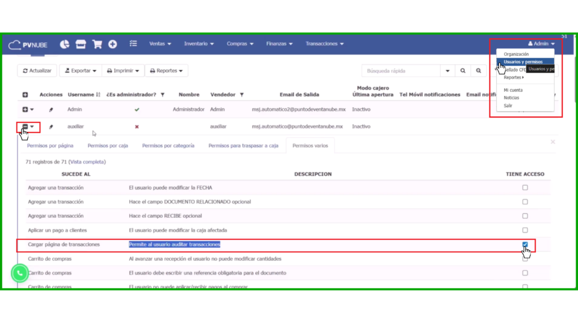Collapse the auxiliar user row
578x325 pixels.
click(25, 126)
